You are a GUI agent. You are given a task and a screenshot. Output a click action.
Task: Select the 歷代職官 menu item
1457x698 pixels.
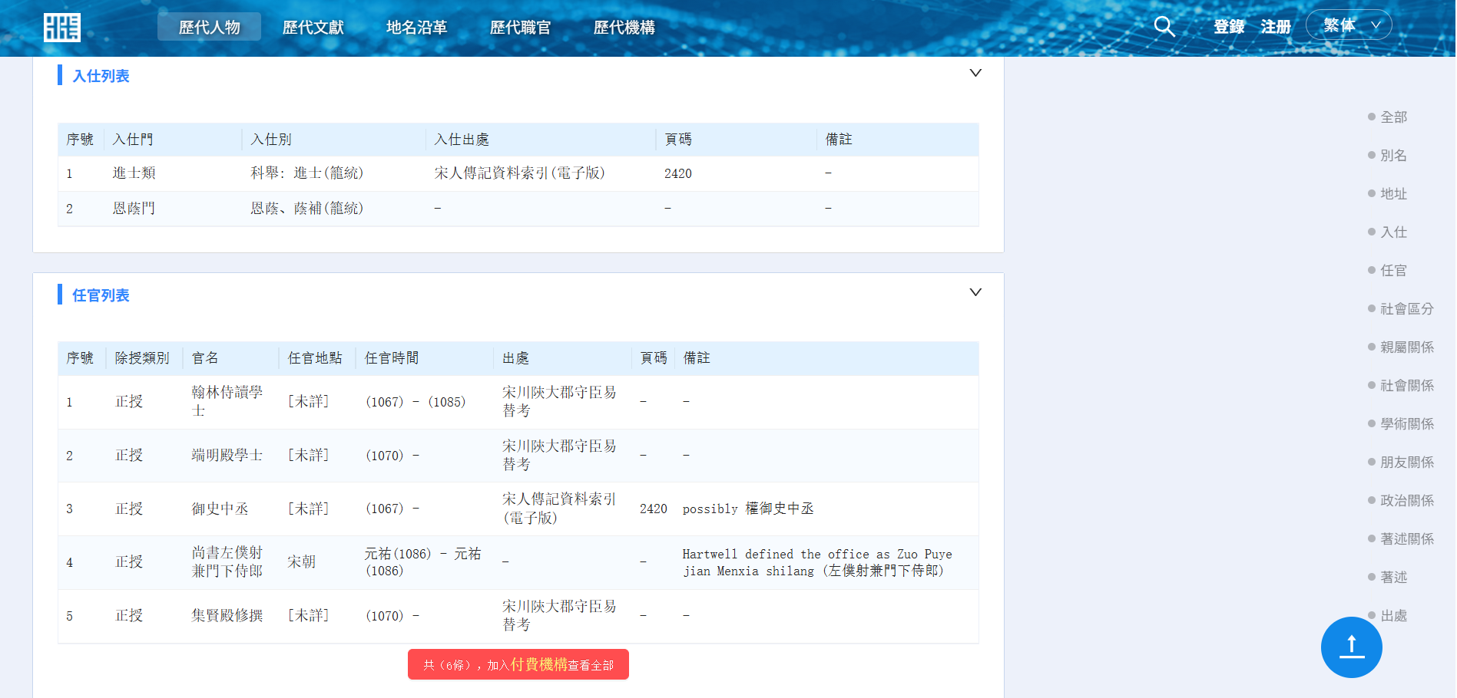[x=520, y=28]
